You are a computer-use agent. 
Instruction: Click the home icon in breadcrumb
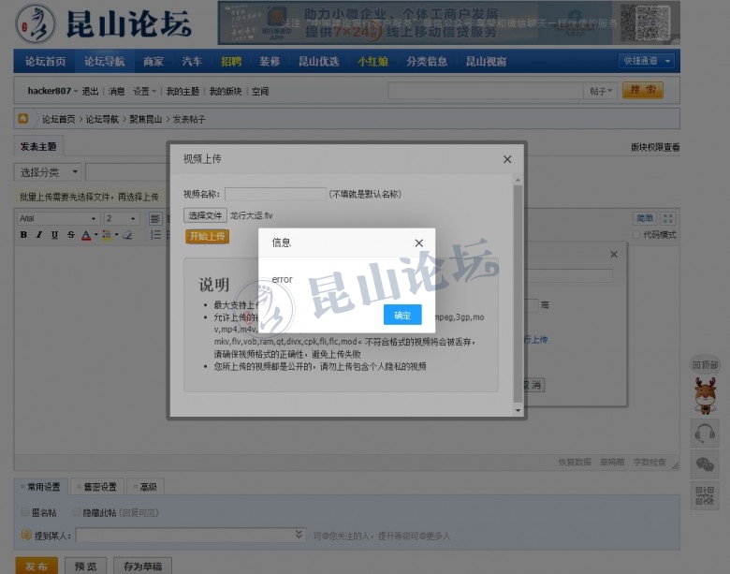(23, 119)
